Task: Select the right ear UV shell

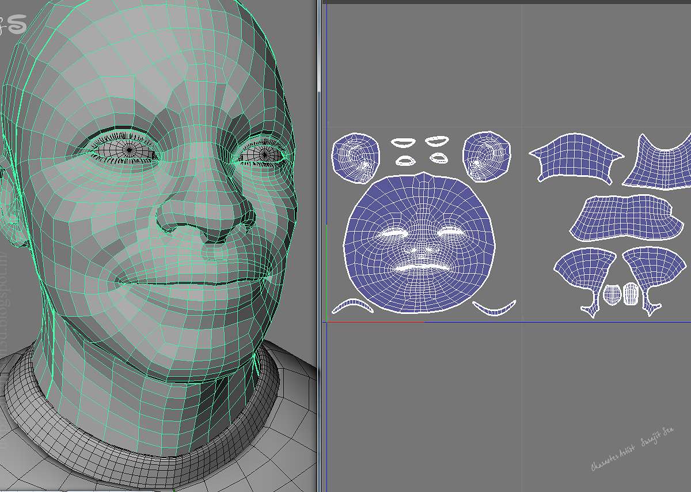Action: (x=487, y=156)
